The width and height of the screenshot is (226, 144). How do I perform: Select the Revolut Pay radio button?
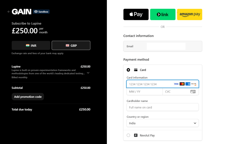tap(128, 135)
